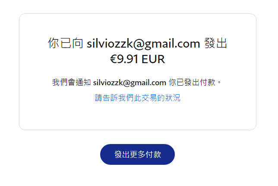
Task: Click the €9.91 amount figure
Action: pos(125,59)
